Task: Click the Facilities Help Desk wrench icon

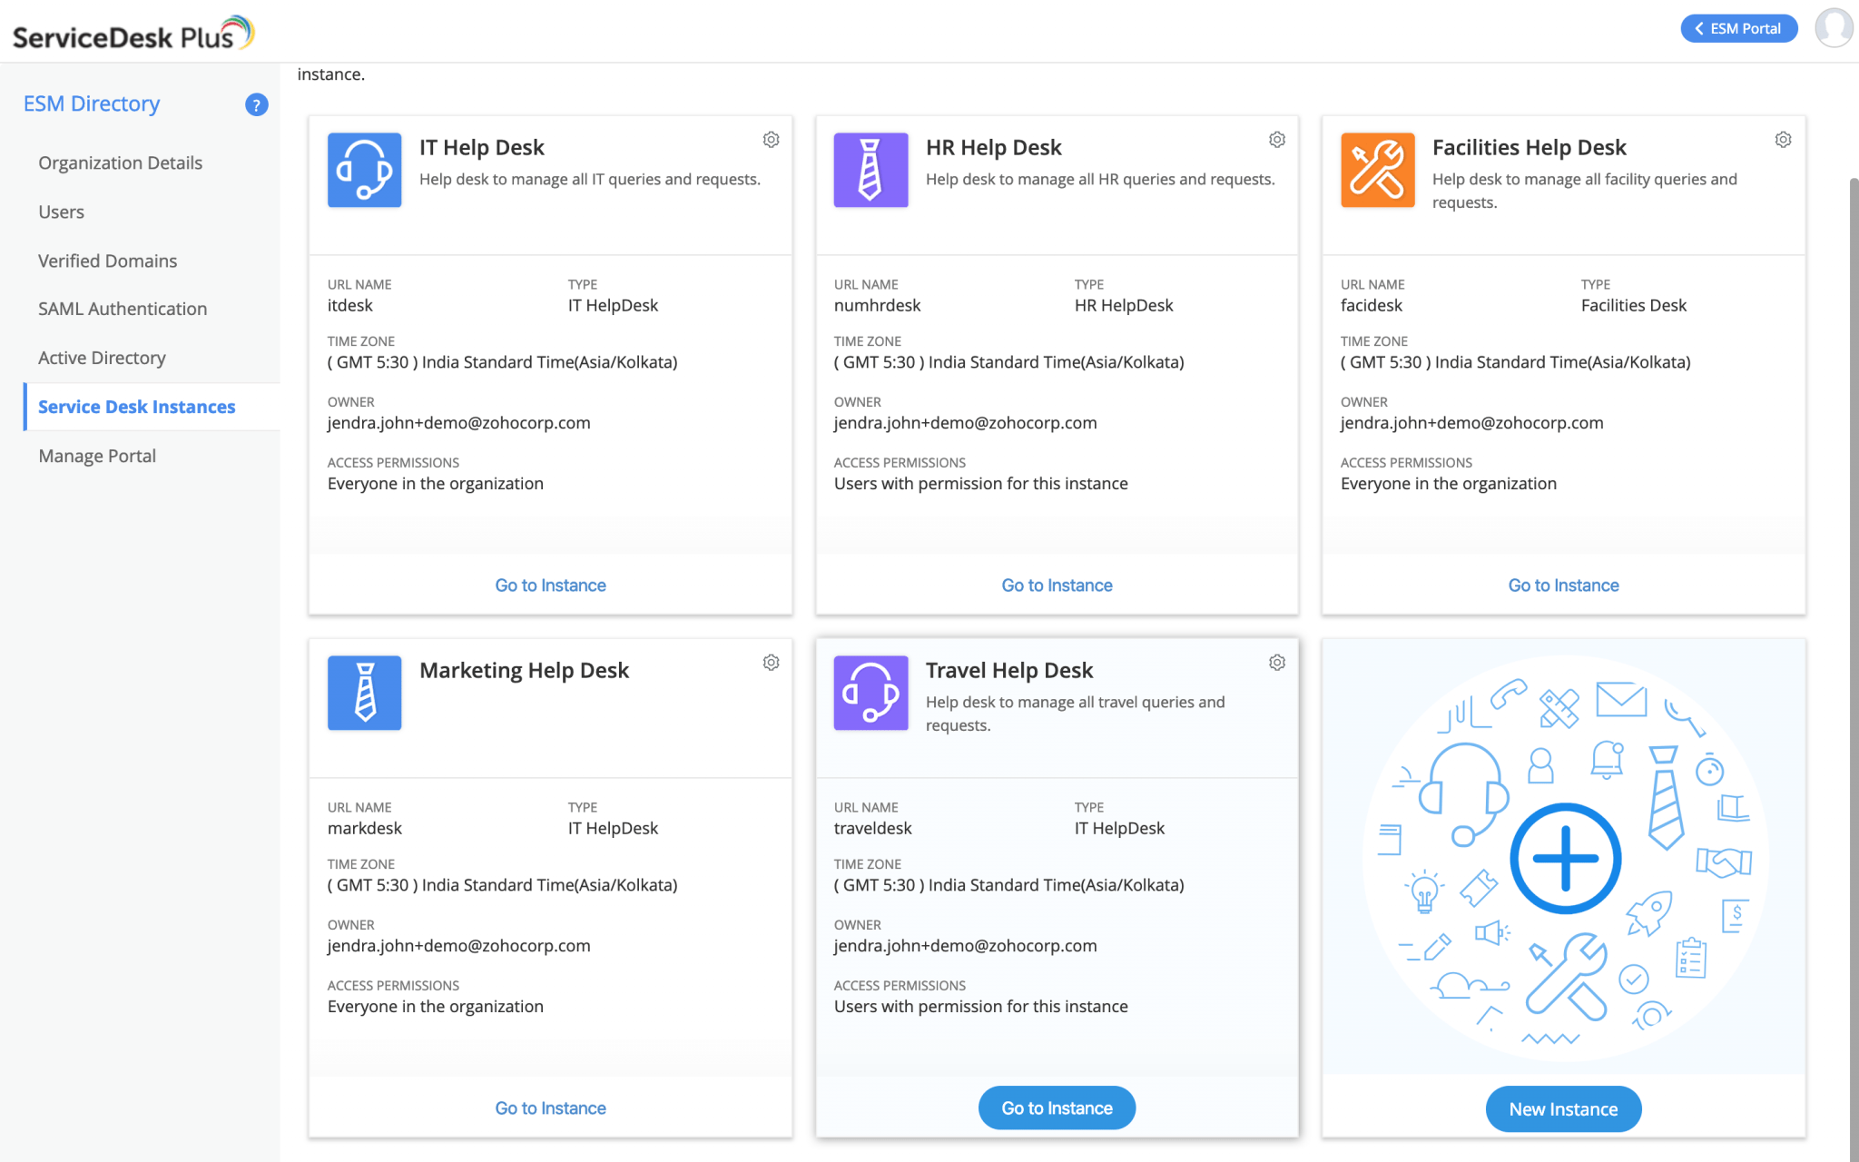Action: (1377, 170)
